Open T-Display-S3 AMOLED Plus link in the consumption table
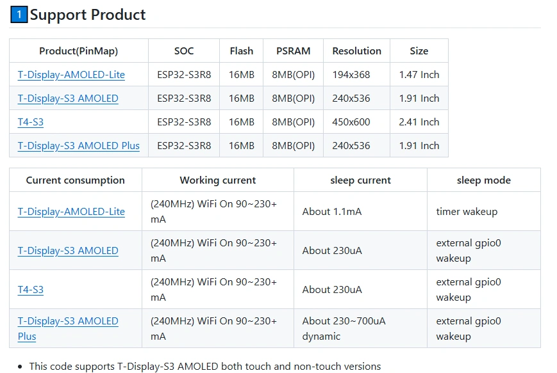Viewport: 557px width, 373px height. pos(68,322)
